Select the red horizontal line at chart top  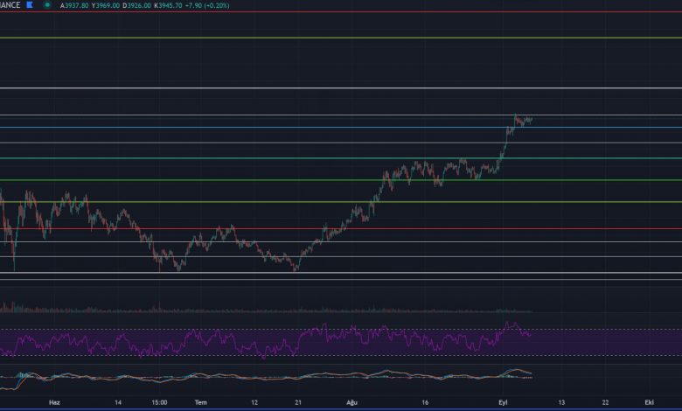click(350, 12)
